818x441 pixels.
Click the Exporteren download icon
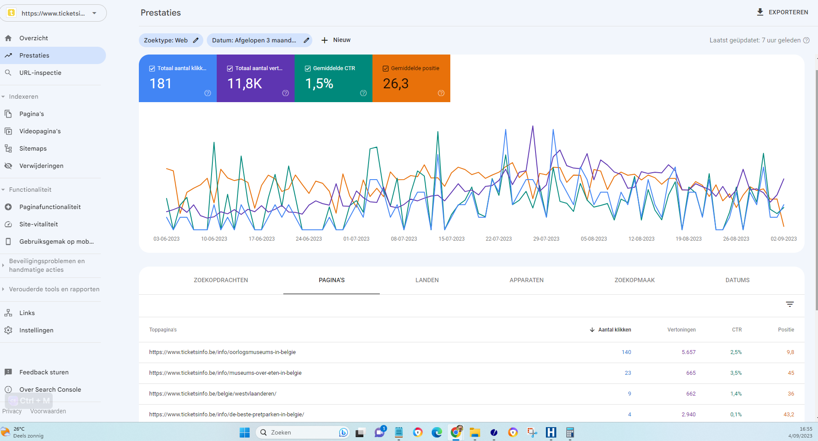pyautogui.click(x=760, y=12)
